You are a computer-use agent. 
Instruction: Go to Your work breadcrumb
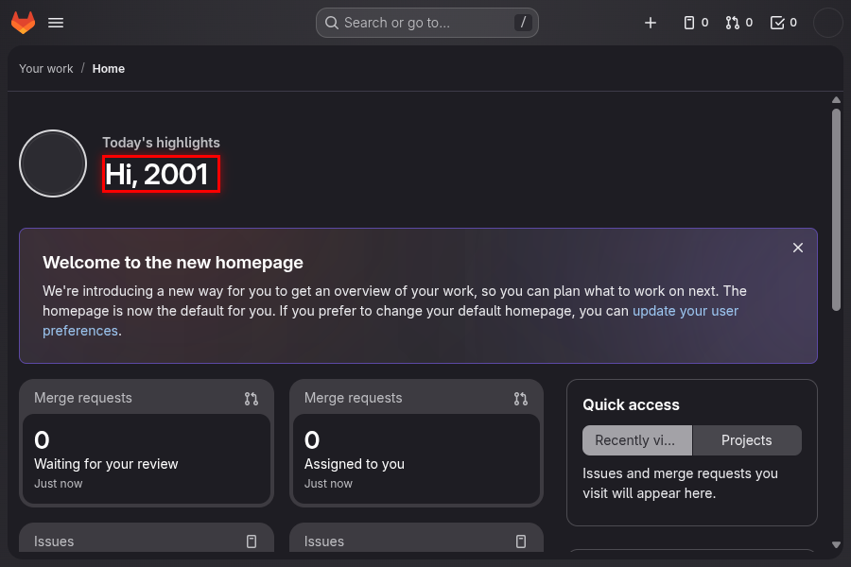(x=46, y=69)
